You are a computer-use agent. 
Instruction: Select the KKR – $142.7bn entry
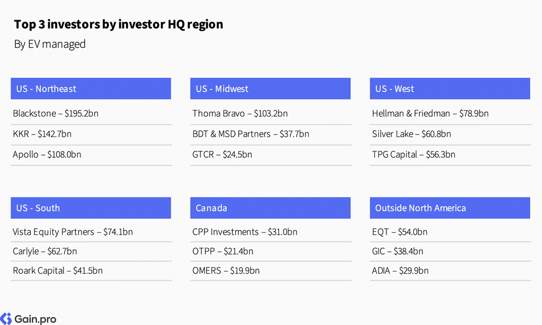pos(91,134)
